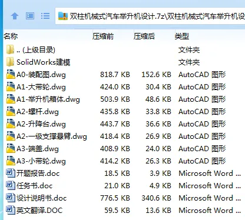Select the A3-端盖.dwg file icon

pyautogui.click(x=11, y=148)
